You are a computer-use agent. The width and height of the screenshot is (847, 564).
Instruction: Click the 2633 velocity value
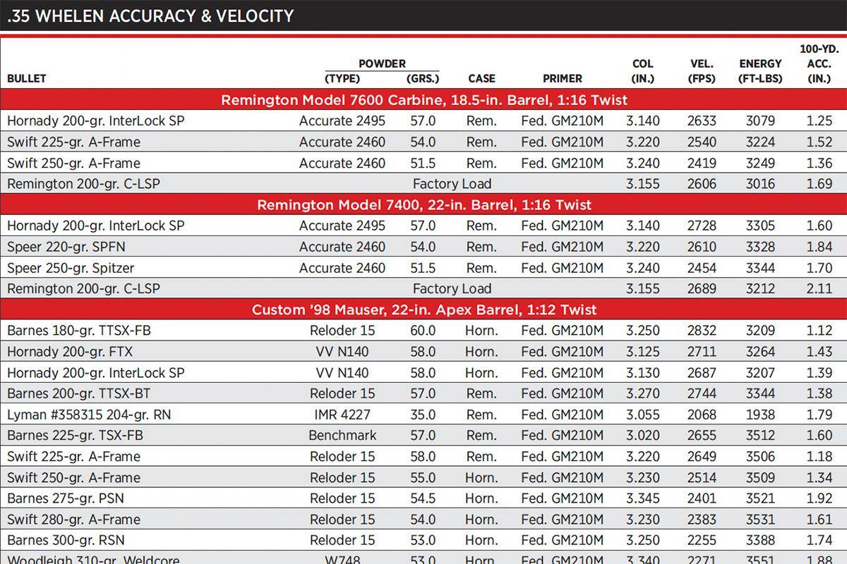coord(702,121)
